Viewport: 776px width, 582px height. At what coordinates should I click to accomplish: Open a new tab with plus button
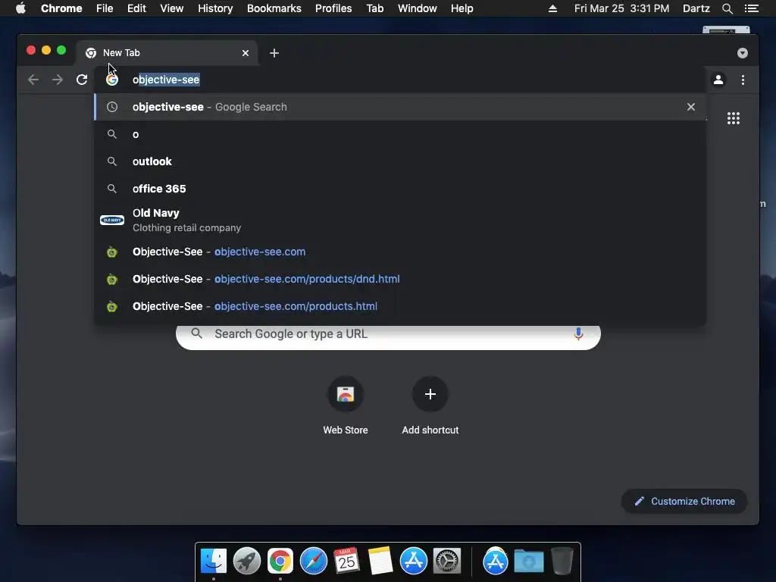click(274, 53)
